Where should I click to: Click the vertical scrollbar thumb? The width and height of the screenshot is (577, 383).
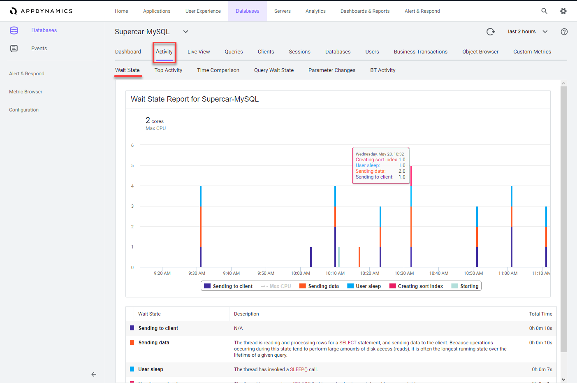[x=563, y=219]
